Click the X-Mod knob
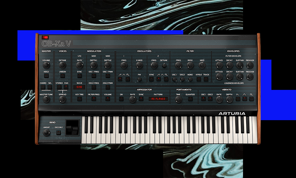296x178 pixels. pyautogui.click(x=139, y=65)
